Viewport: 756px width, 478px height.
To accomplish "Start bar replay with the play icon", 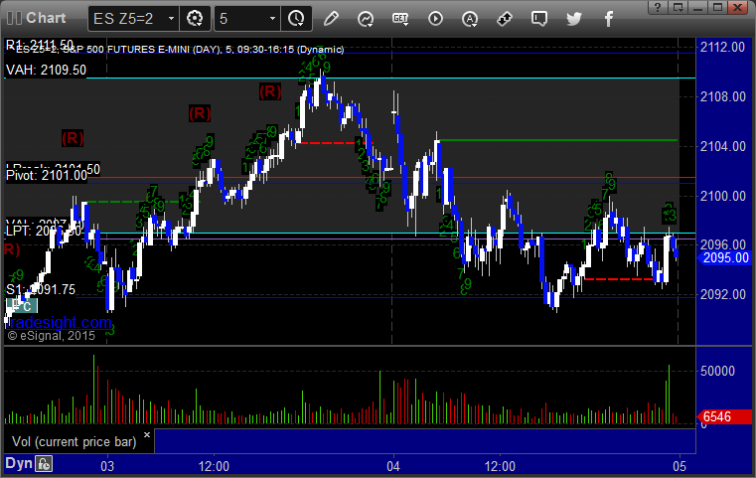I will [435, 19].
